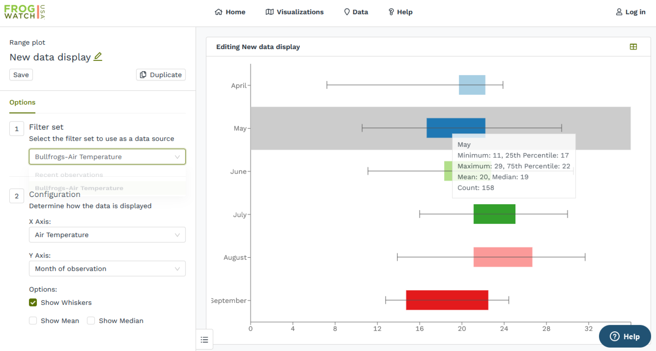Image resolution: width=656 pixels, height=351 pixels.
Task: Click the FrogWatch USA logo
Action: tap(25, 12)
